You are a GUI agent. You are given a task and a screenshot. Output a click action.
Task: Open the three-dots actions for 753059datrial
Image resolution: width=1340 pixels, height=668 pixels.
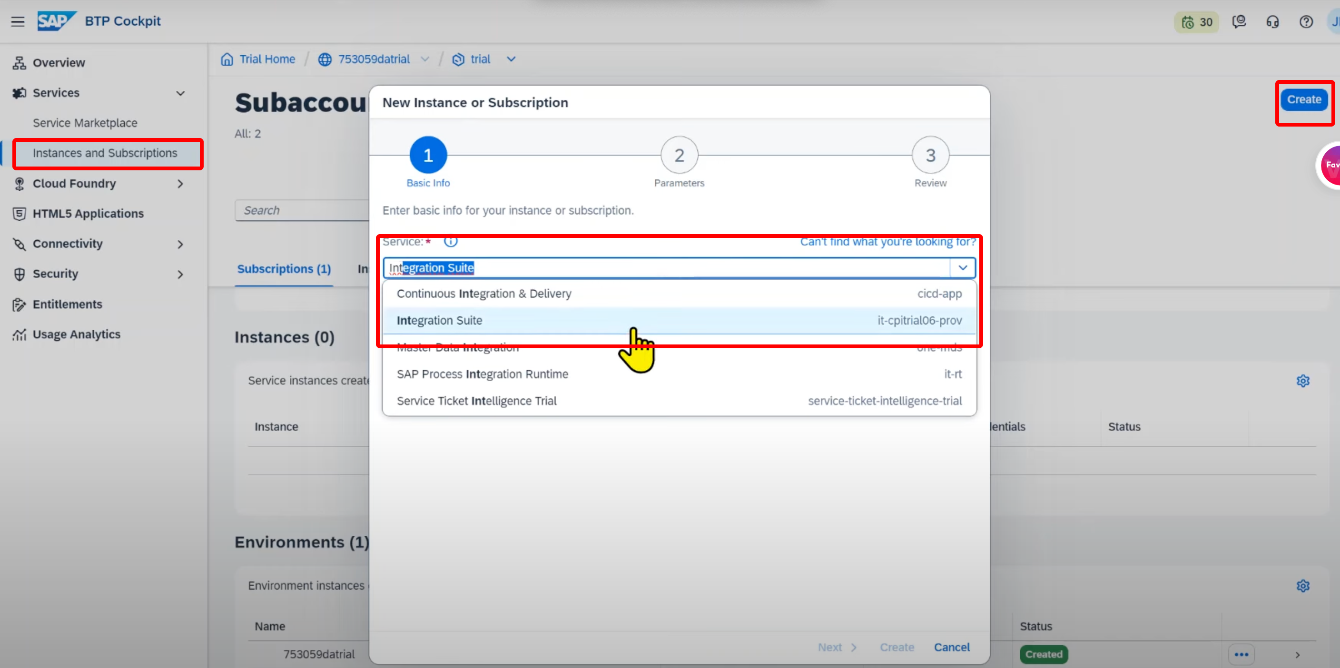tap(1241, 655)
